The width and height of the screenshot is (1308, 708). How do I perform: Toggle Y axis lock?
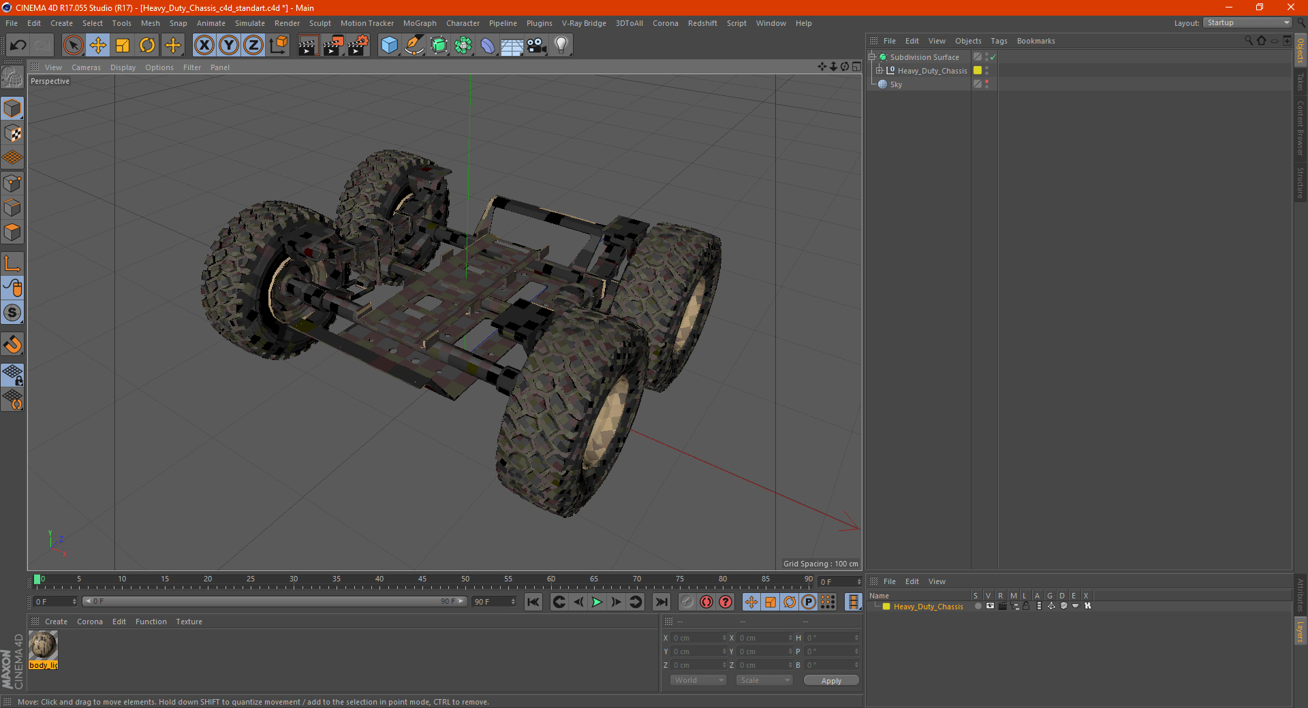pos(229,46)
